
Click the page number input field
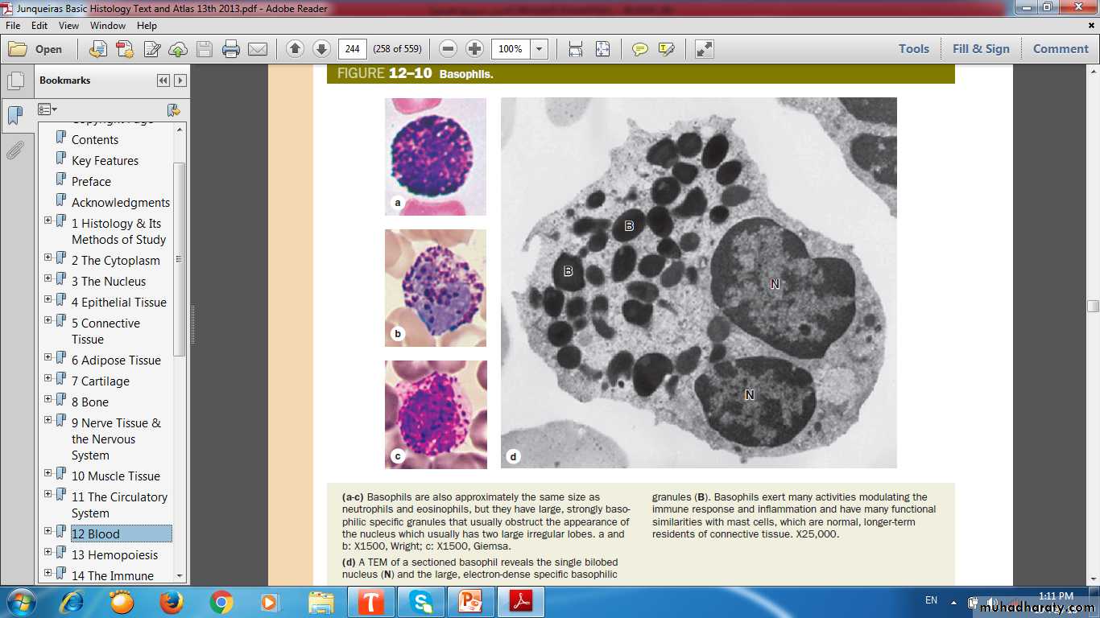352,49
